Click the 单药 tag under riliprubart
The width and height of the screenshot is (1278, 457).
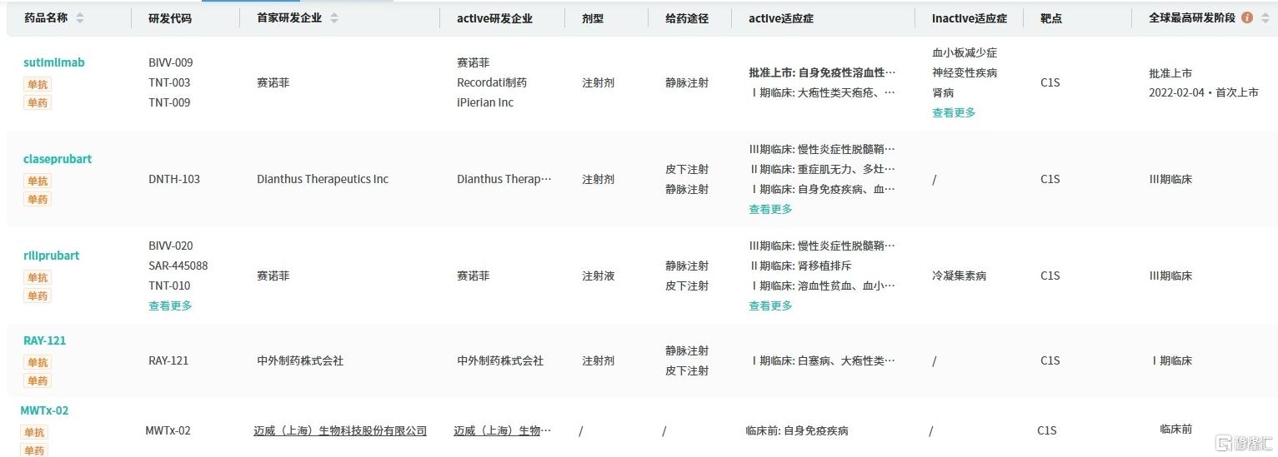pos(37,296)
